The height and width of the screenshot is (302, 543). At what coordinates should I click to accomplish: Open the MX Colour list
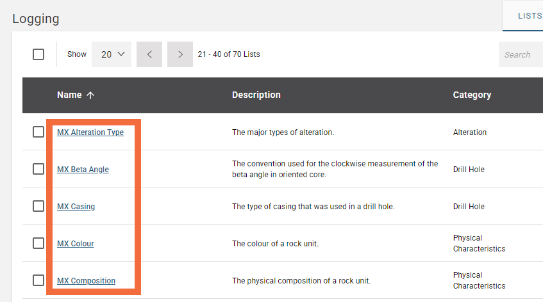pyautogui.click(x=75, y=244)
